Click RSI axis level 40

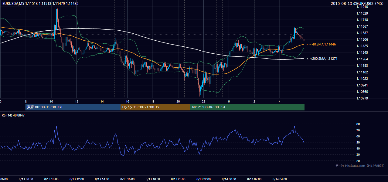pos(358,148)
